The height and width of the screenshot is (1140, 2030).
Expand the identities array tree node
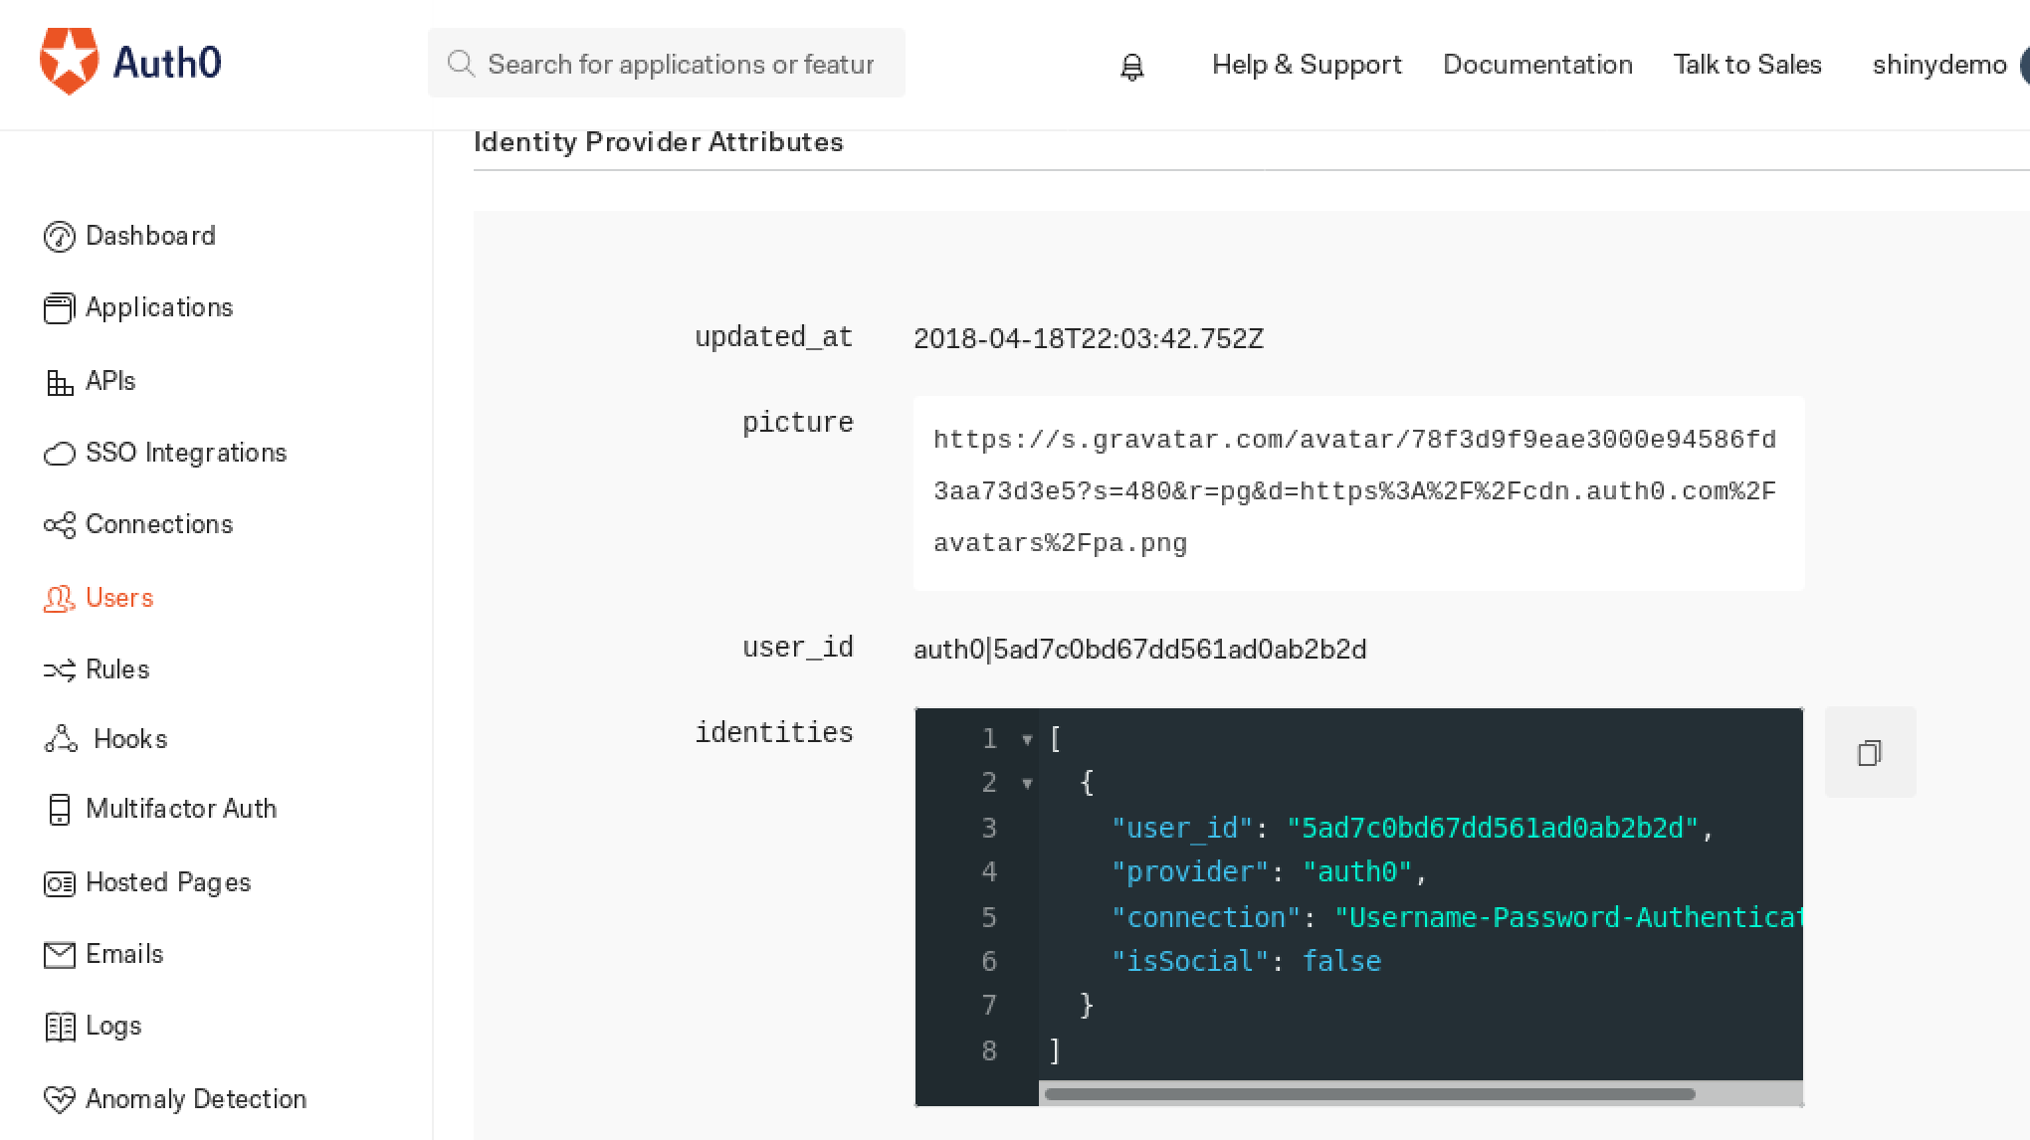pyautogui.click(x=1026, y=739)
